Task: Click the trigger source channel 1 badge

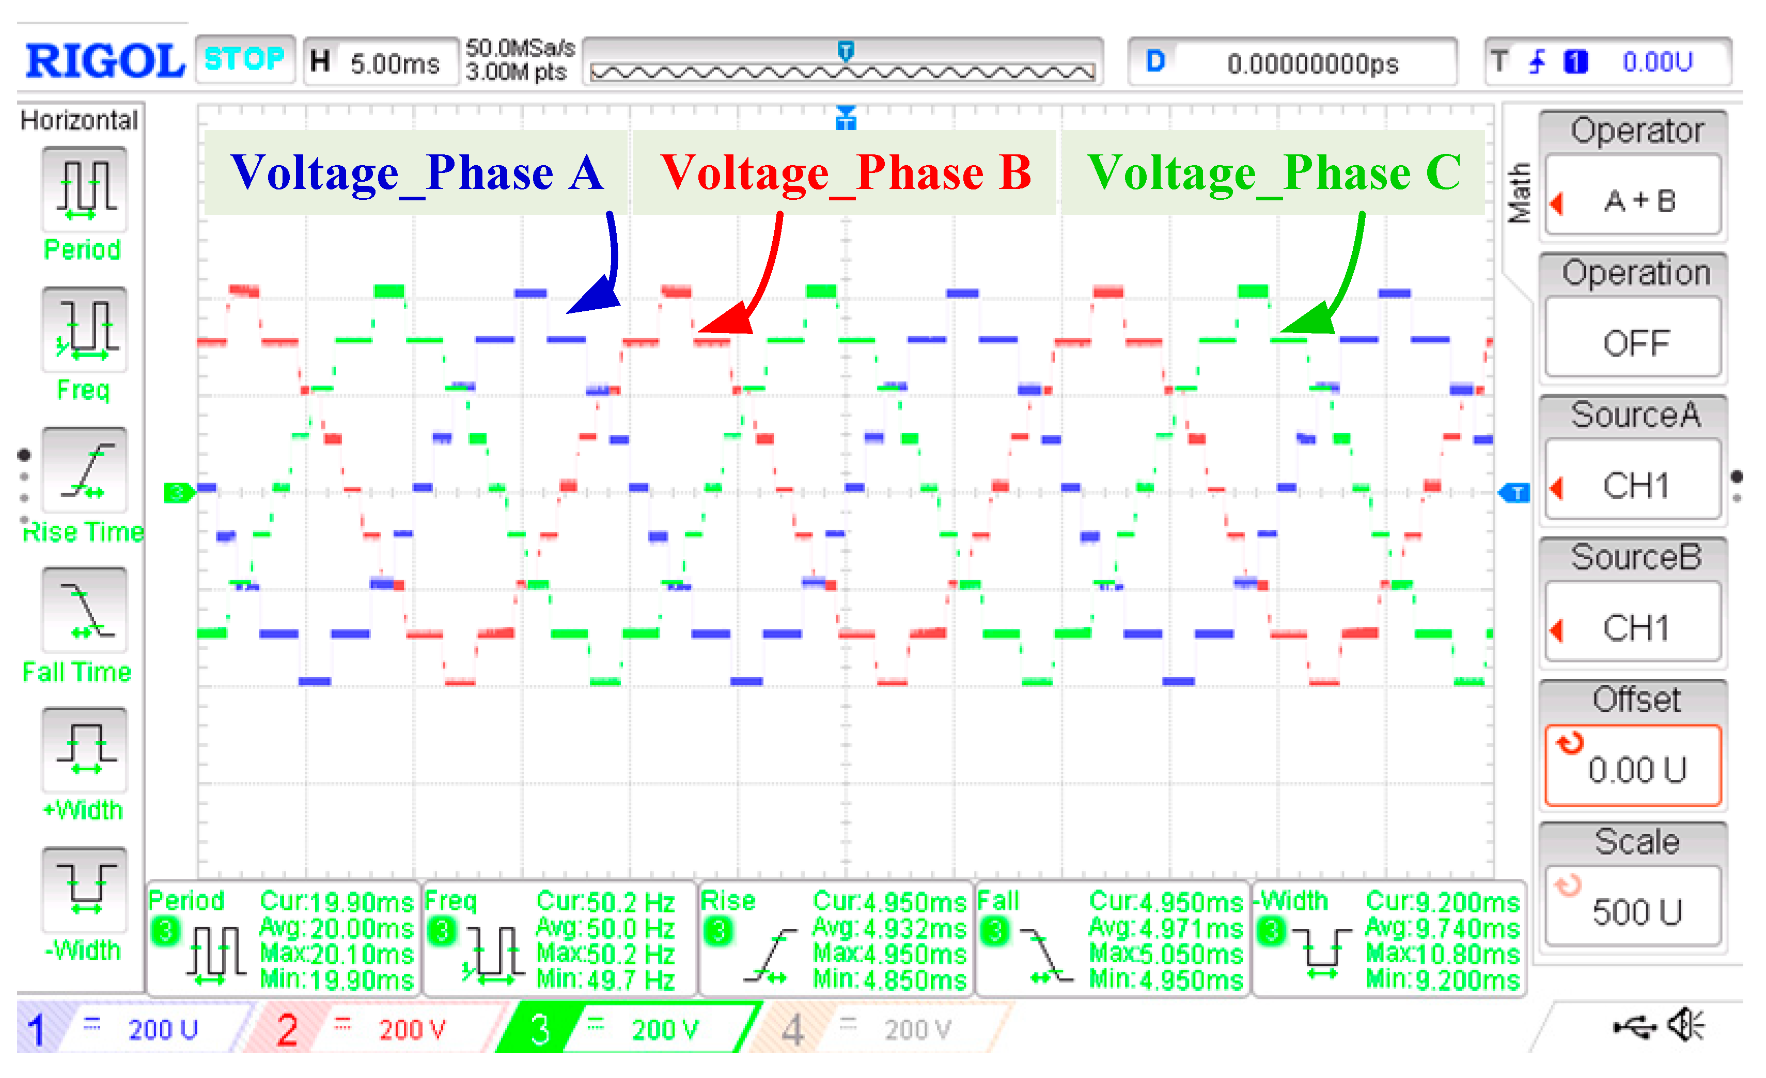Action: click(x=1575, y=61)
